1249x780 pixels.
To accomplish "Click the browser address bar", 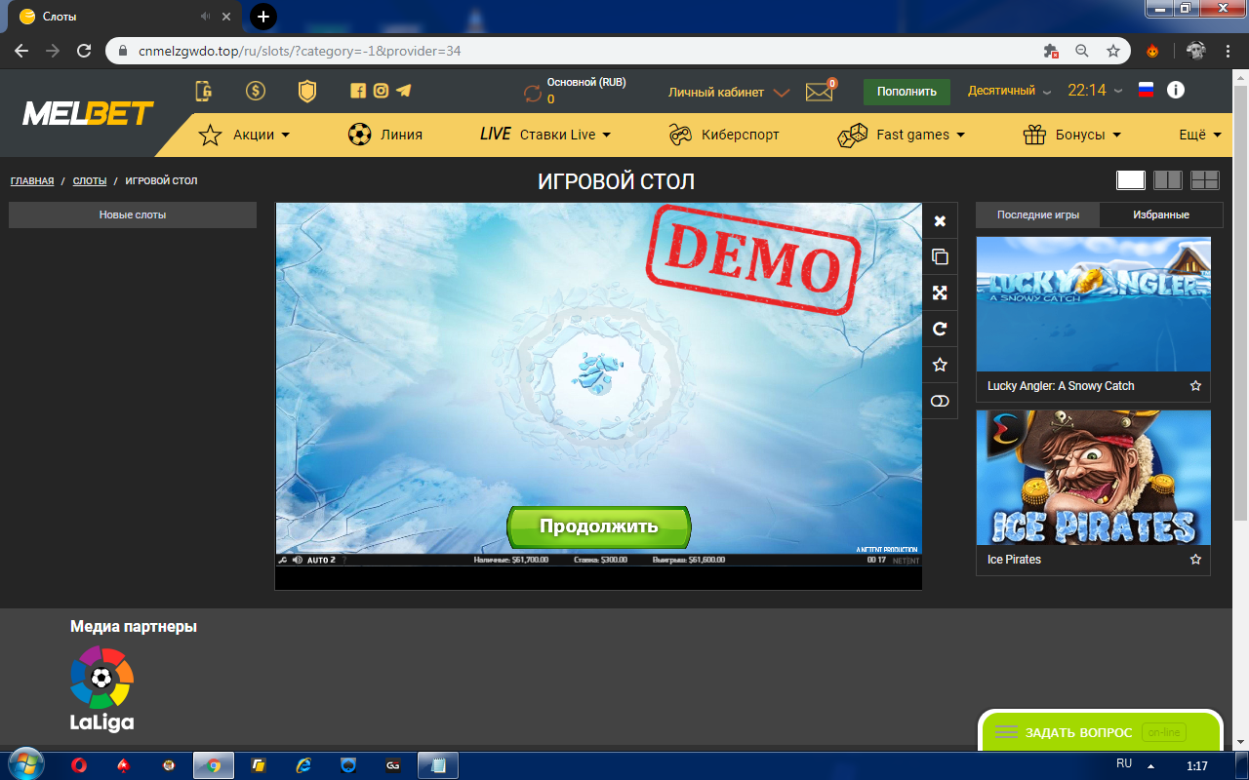I will point(566,51).
